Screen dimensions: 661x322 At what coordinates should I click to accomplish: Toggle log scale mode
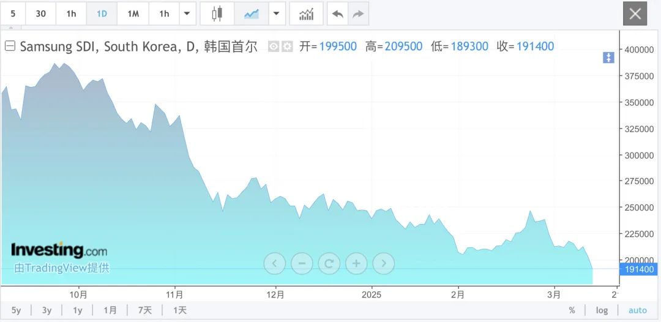click(x=602, y=310)
